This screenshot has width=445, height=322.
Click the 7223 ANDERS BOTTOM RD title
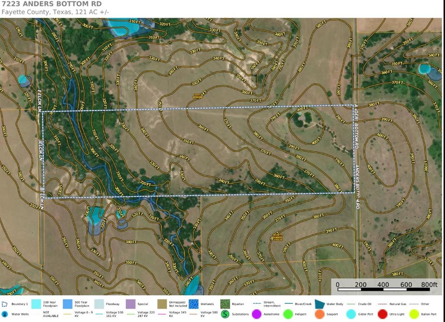[x=52, y=4]
